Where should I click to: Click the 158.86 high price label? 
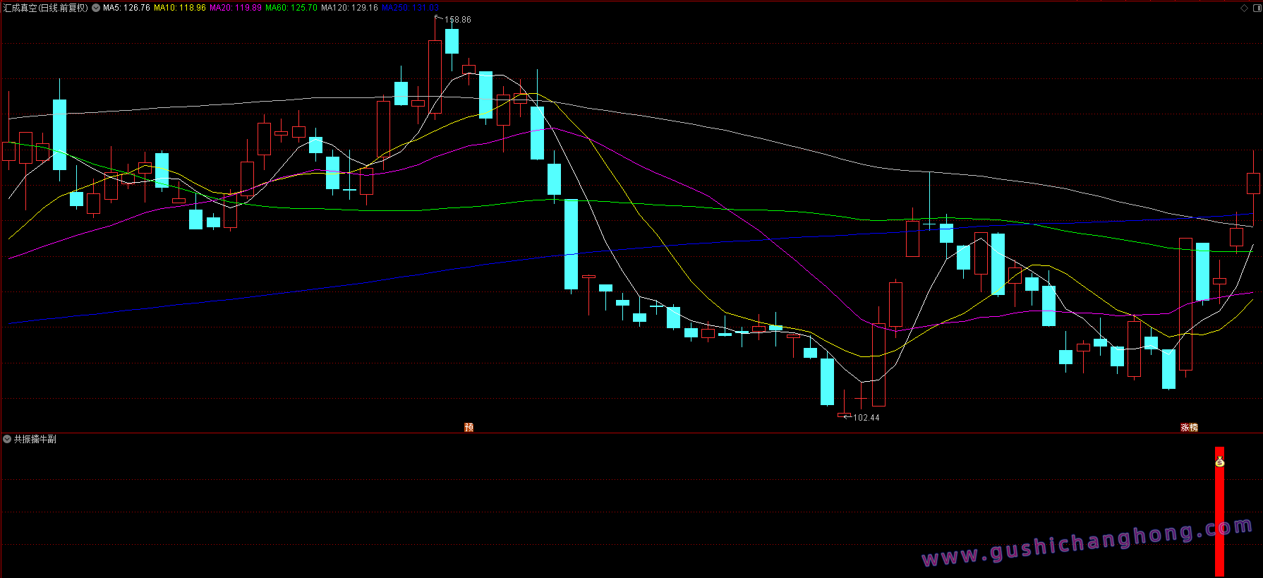coord(458,20)
